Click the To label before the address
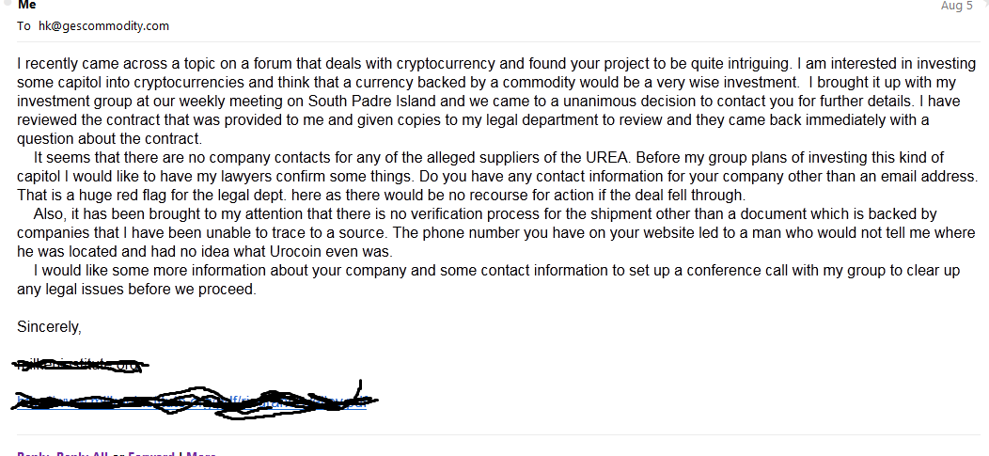The width and height of the screenshot is (989, 456). 24,26
